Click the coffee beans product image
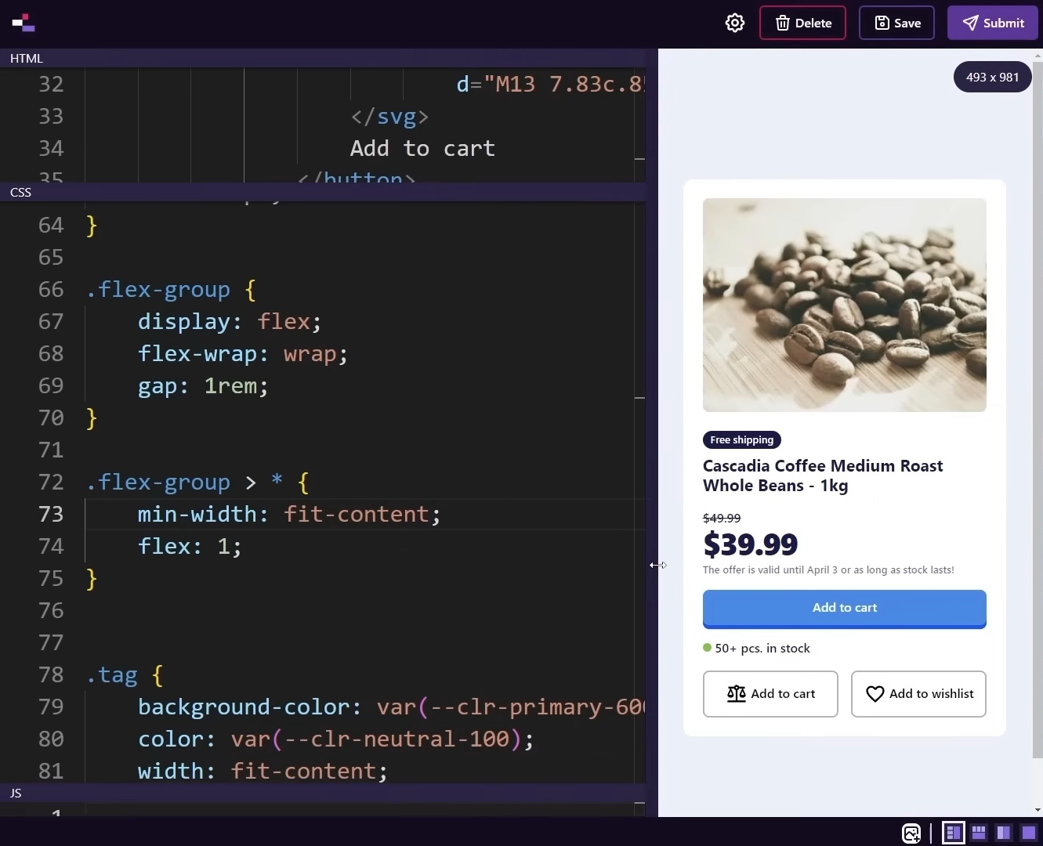Screen dimensions: 1043x846 845,305
